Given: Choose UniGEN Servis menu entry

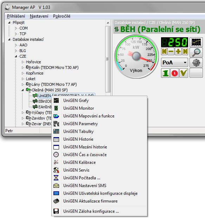Looking at the screenshot, I should [99, 170].
